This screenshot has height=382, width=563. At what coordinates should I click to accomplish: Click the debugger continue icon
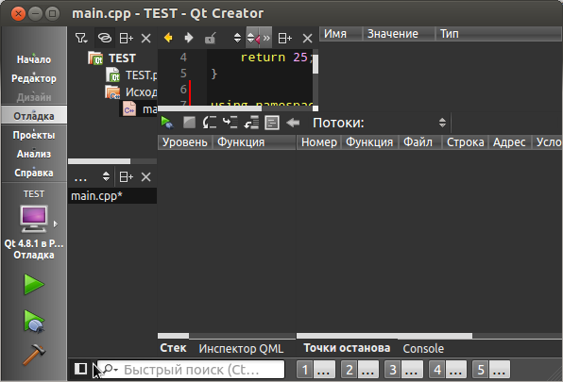[x=167, y=123]
